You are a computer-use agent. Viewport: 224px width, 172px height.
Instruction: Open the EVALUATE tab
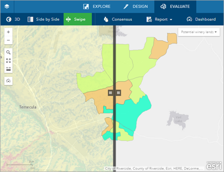click(175, 7)
